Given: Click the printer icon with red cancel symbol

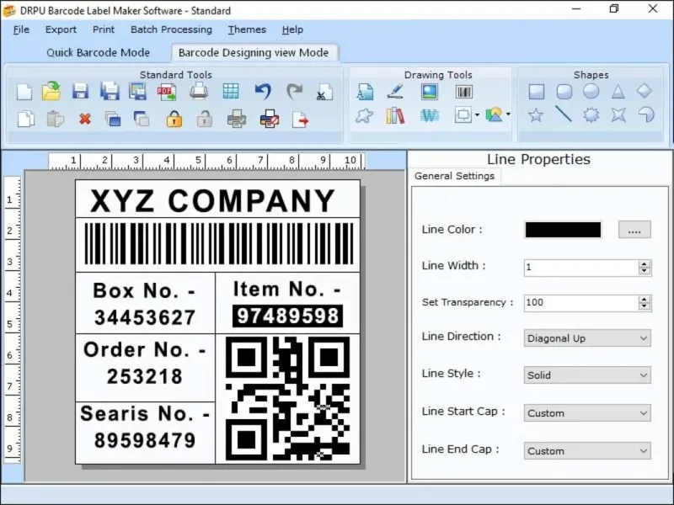Looking at the screenshot, I should click(270, 119).
